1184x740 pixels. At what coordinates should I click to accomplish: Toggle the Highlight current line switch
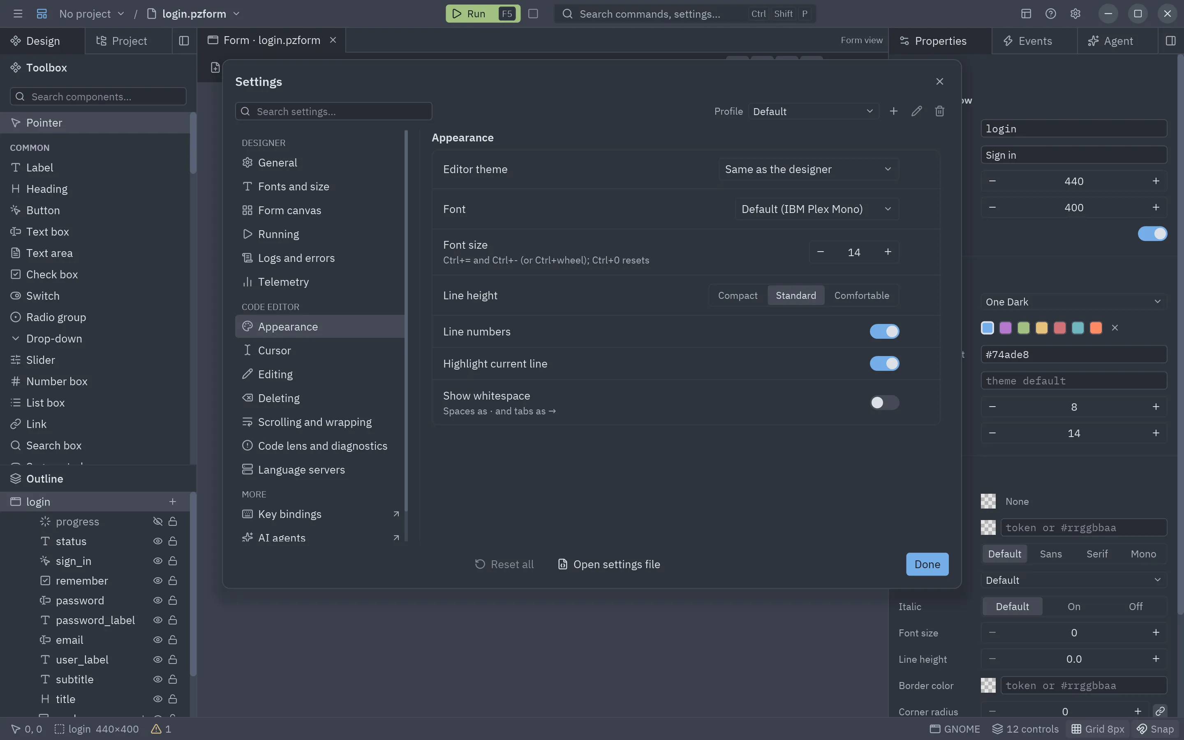tap(884, 364)
